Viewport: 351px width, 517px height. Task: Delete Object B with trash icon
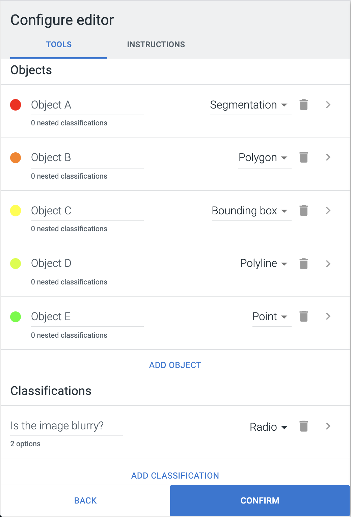[304, 157]
